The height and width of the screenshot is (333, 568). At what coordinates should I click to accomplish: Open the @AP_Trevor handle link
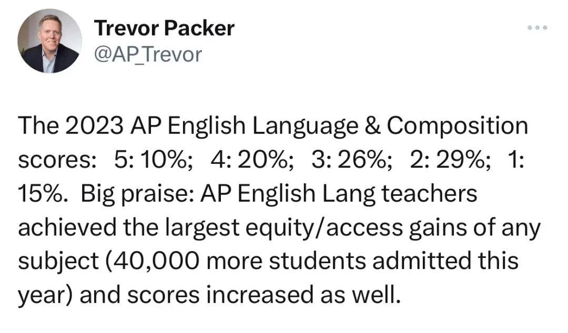click(148, 55)
